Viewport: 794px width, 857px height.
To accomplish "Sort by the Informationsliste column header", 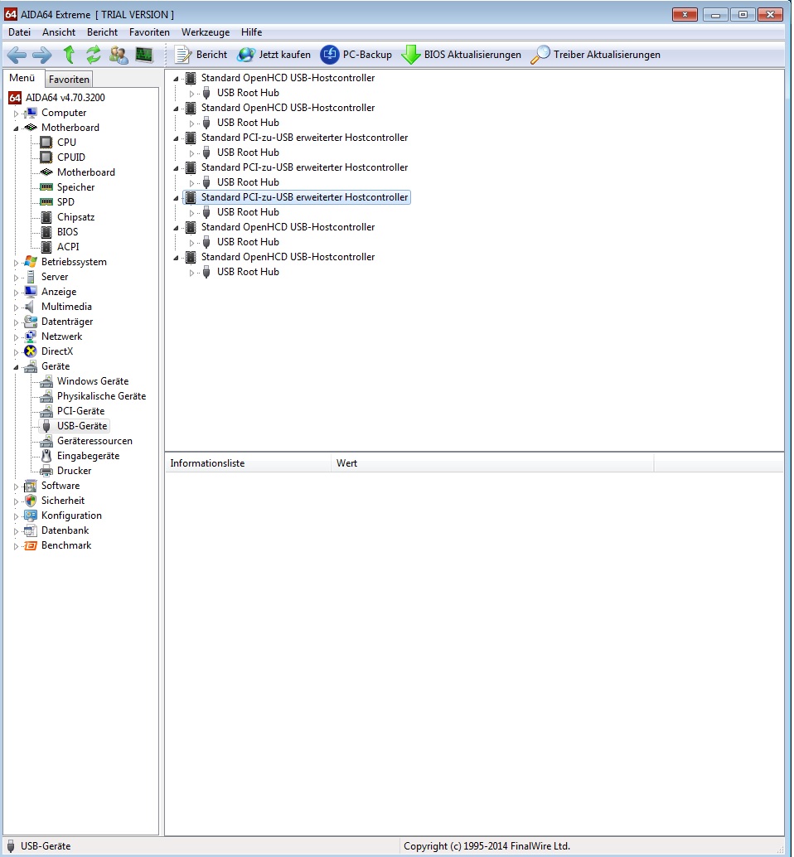I will pyautogui.click(x=248, y=463).
